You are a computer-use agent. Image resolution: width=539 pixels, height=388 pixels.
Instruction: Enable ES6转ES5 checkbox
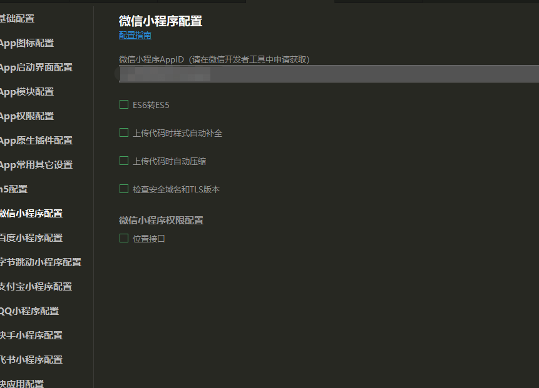tap(124, 104)
